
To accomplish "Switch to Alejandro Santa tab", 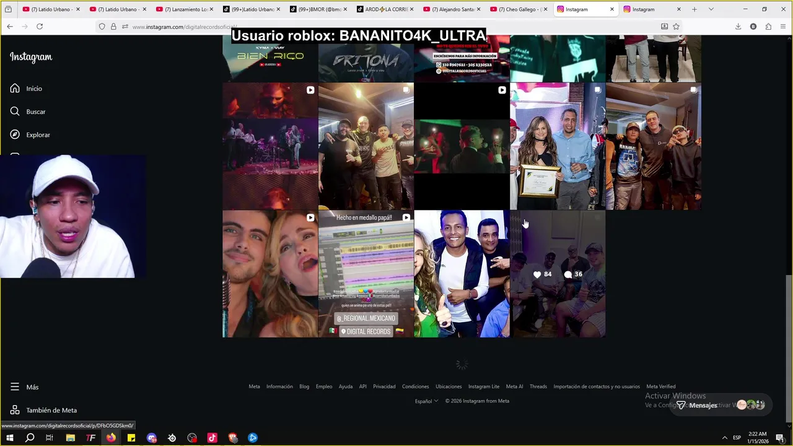I will (451, 9).
